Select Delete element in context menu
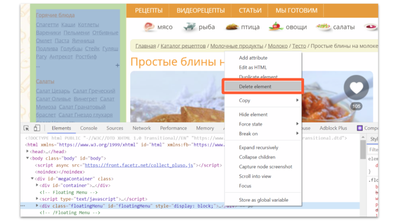The height and width of the screenshot is (221, 402). [x=263, y=86]
